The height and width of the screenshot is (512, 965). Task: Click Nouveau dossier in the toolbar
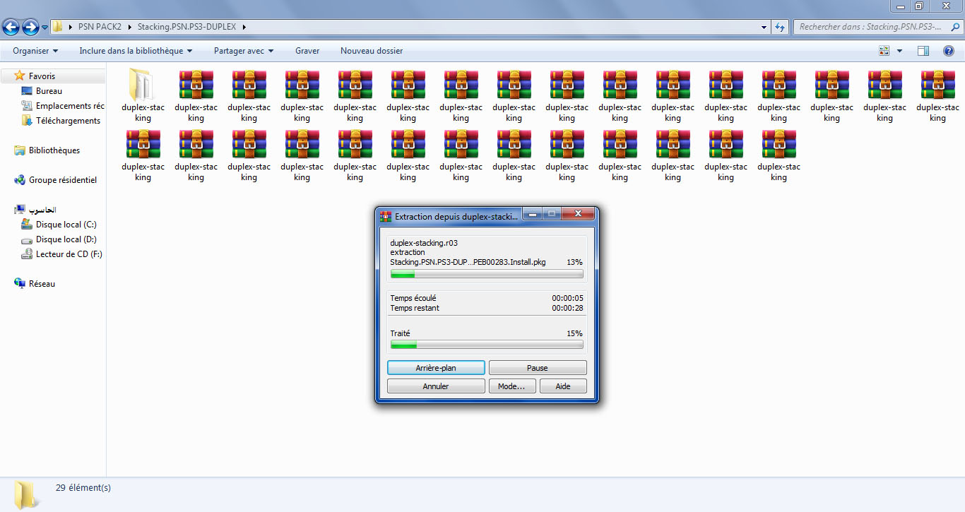point(372,51)
